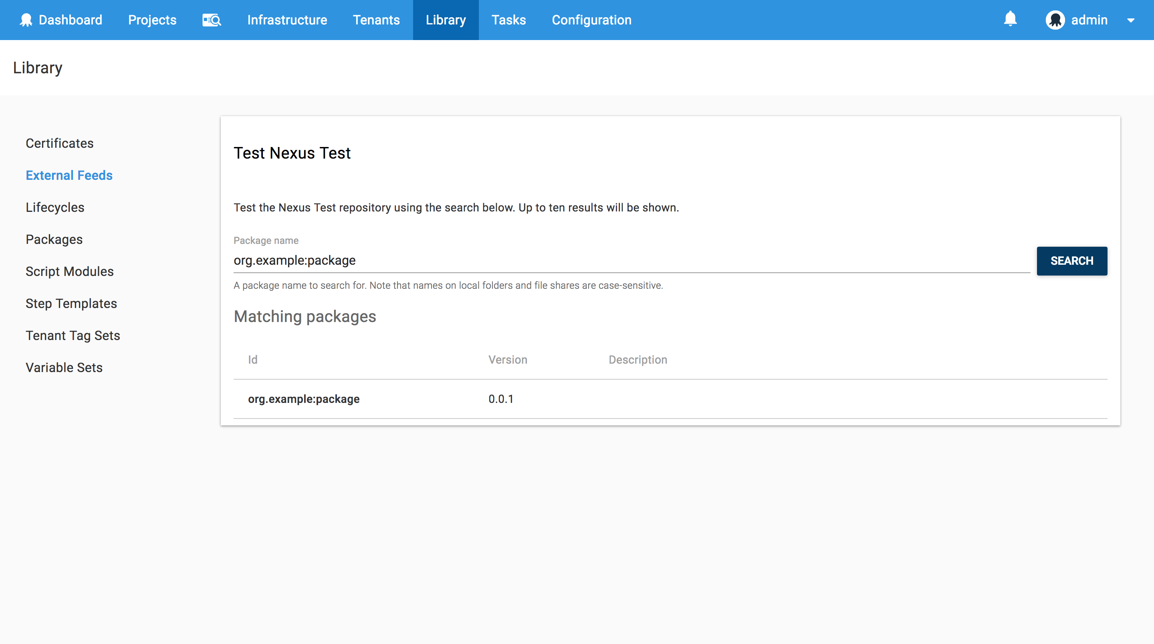This screenshot has height=644, width=1154.
Task: Switch to the Tenants section
Action: click(376, 20)
